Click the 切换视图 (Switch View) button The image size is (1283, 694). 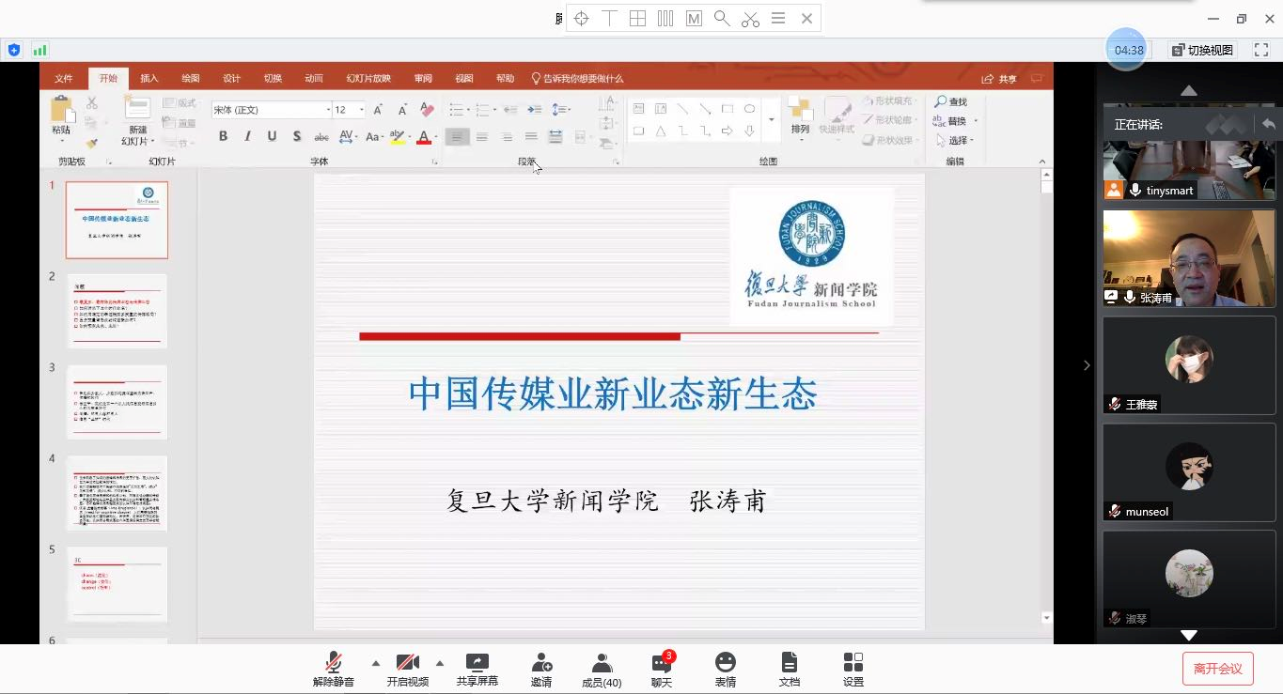tap(1204, 50)
